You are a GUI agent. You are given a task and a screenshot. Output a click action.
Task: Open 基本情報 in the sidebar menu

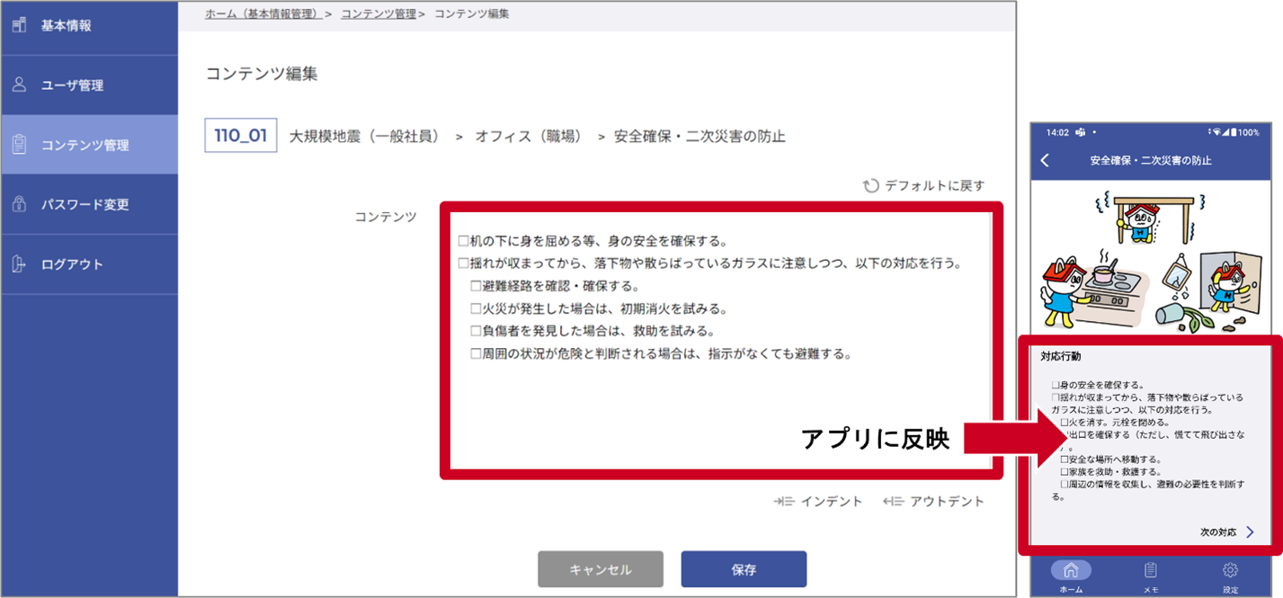[89, 25]
